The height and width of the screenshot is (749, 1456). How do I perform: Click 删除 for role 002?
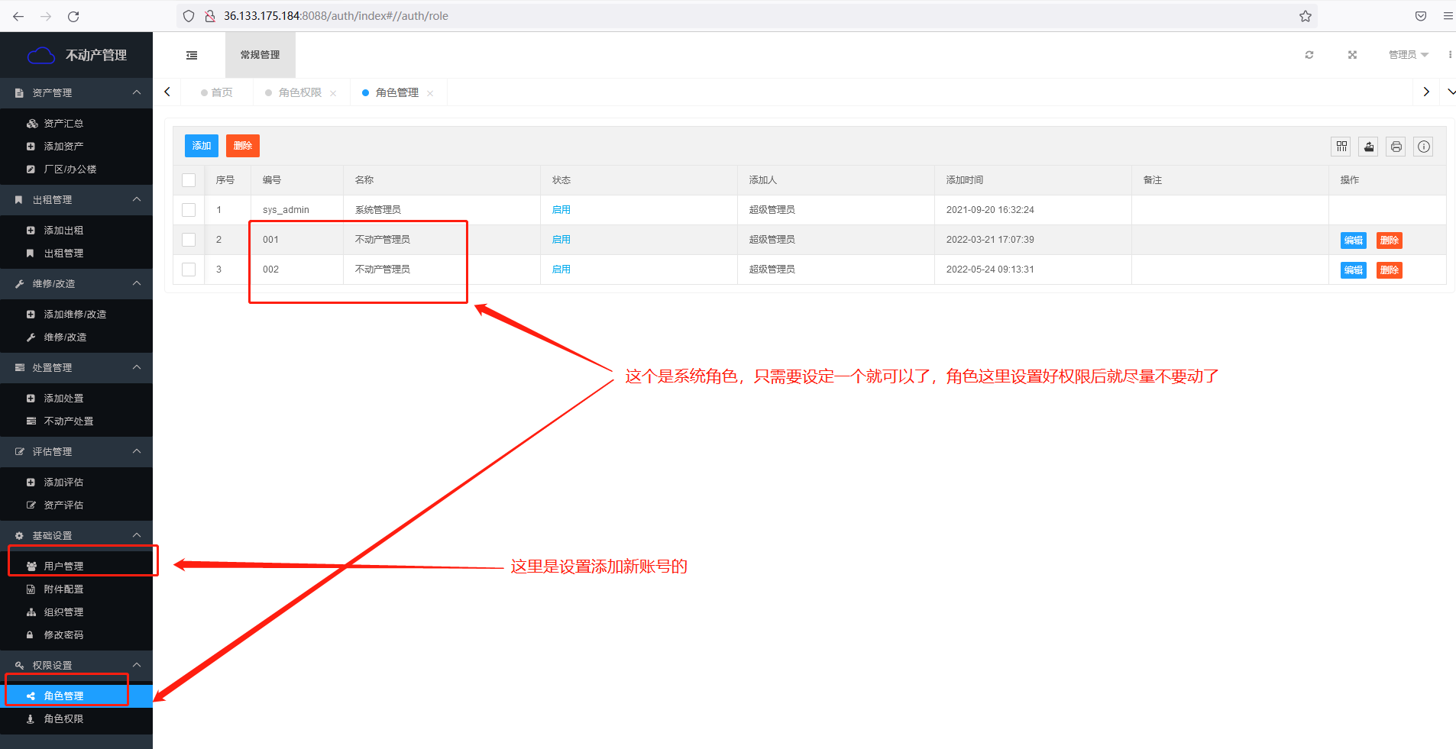pos(1390,270)
